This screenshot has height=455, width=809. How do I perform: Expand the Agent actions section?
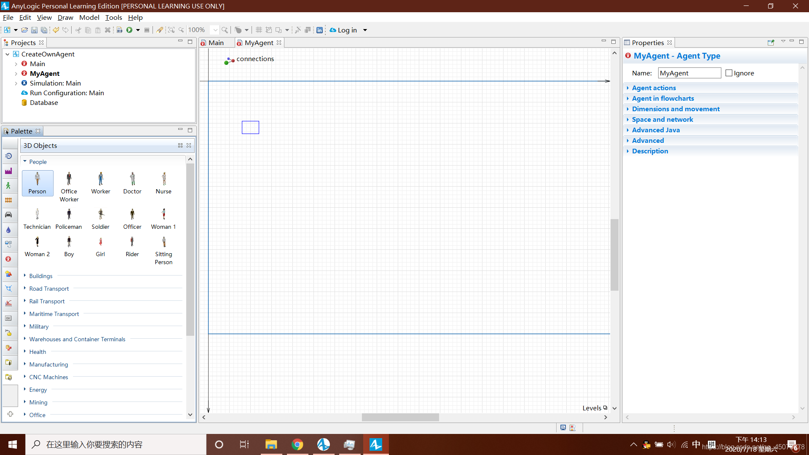coord(654,88)
